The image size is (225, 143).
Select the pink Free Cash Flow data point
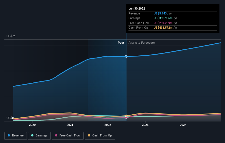click(126, 117)
